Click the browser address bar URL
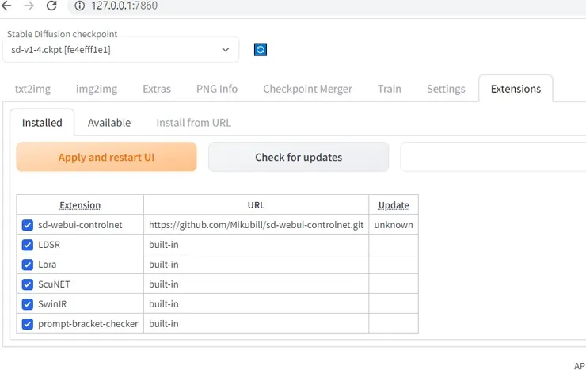This screenshot has width=586, height=370. [126, 6]
